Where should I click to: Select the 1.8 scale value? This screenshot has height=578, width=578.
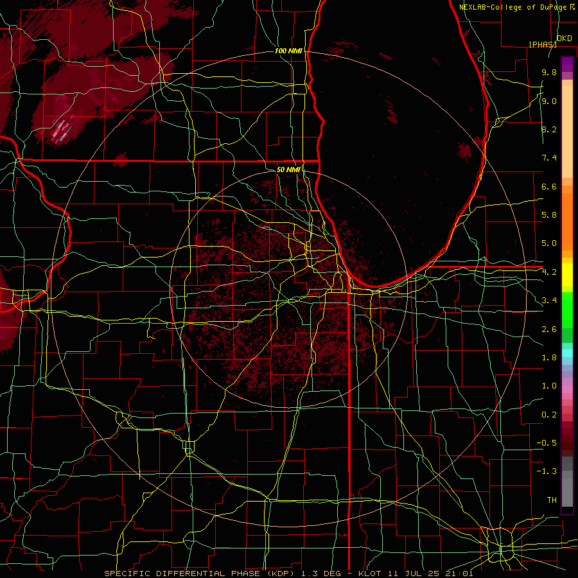pos(549,358)
